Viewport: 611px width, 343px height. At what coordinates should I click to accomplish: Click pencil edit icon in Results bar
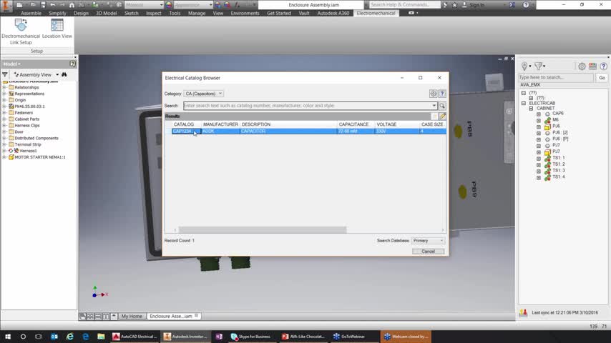pyautogui.click(x=443, y=116)
